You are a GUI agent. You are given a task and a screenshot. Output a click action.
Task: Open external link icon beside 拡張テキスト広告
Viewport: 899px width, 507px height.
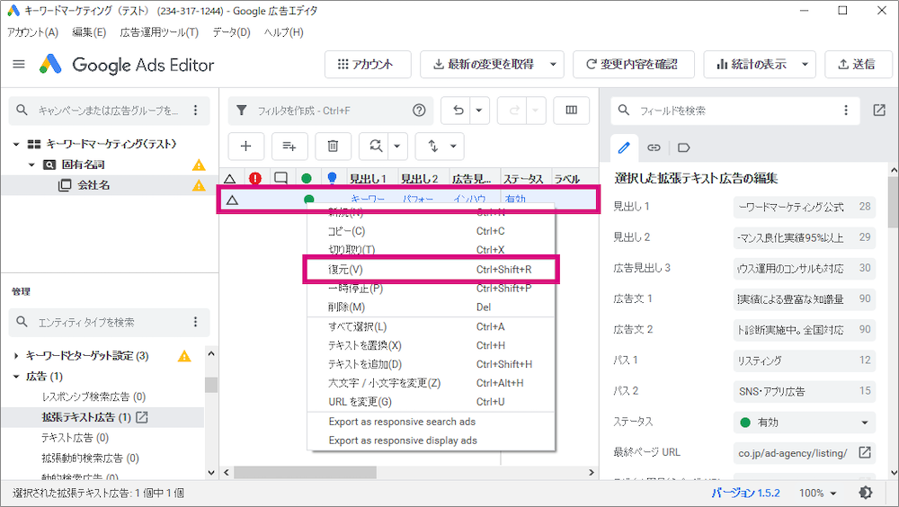(142, 417)
